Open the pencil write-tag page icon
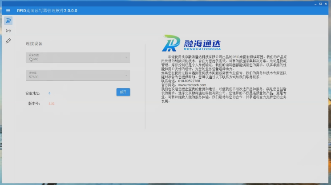Viewport: 331px width, 185px height. pos(8,41)
